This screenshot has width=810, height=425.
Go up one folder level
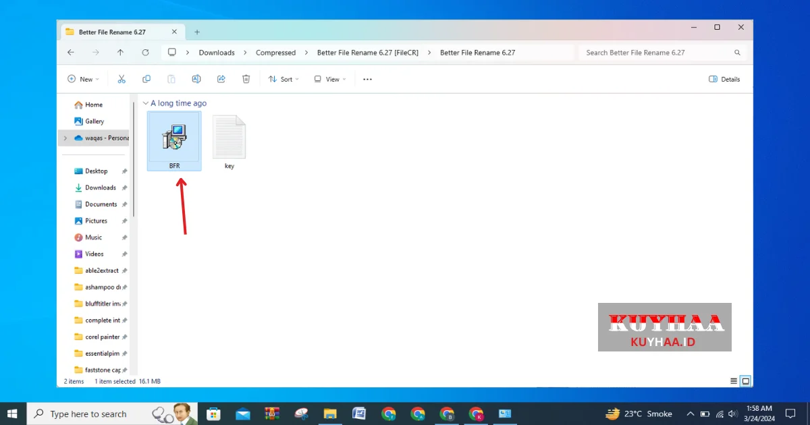coord(120,53)
